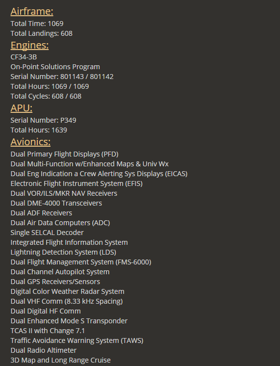The width and height of the screenshot is (280, 366).
Task: Click Electronic Flight Instrument System (EFIS) line
Action: point(76,183)
